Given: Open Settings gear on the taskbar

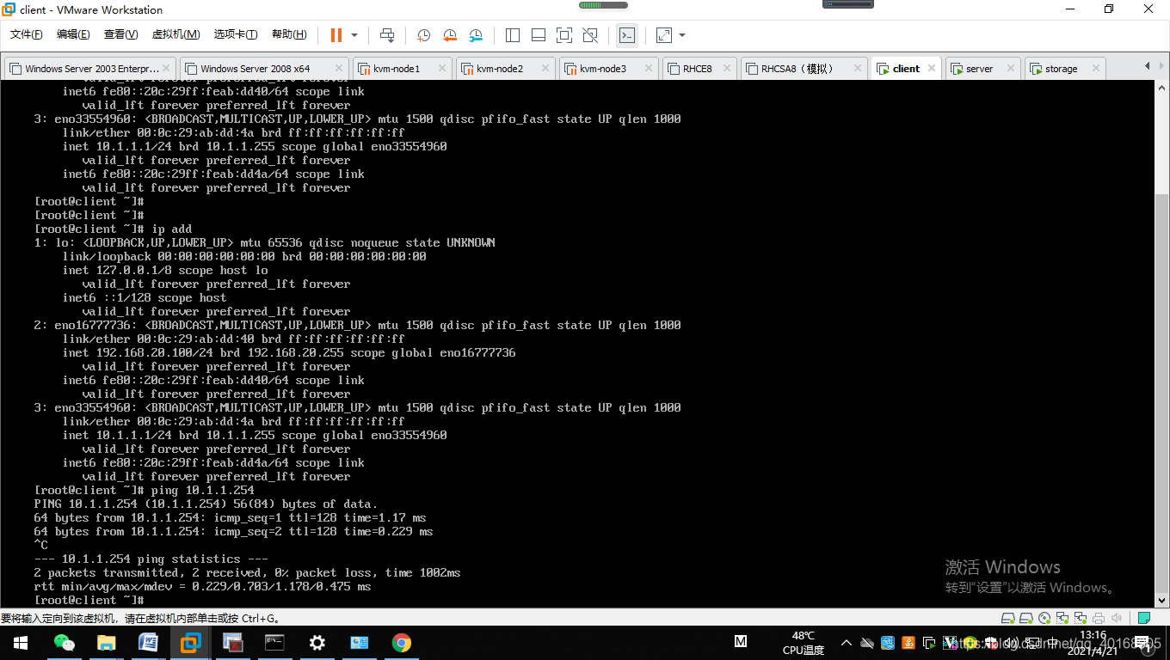Looking at the screenshot, I should [x=317, y=642].
